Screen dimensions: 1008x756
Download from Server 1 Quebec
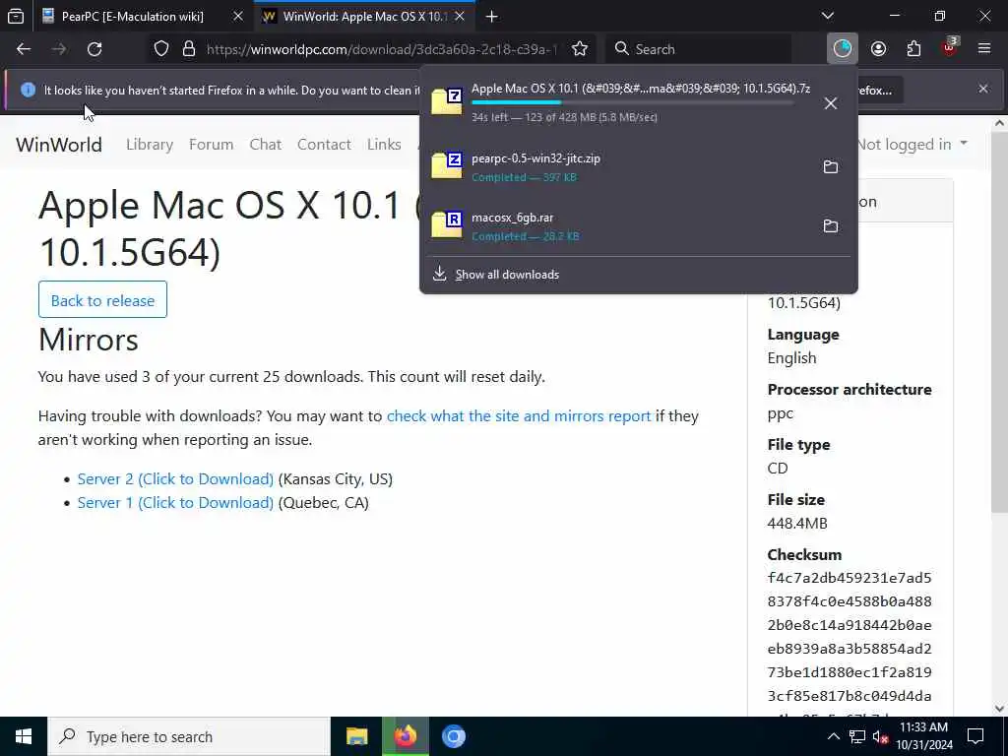(175, 503)
